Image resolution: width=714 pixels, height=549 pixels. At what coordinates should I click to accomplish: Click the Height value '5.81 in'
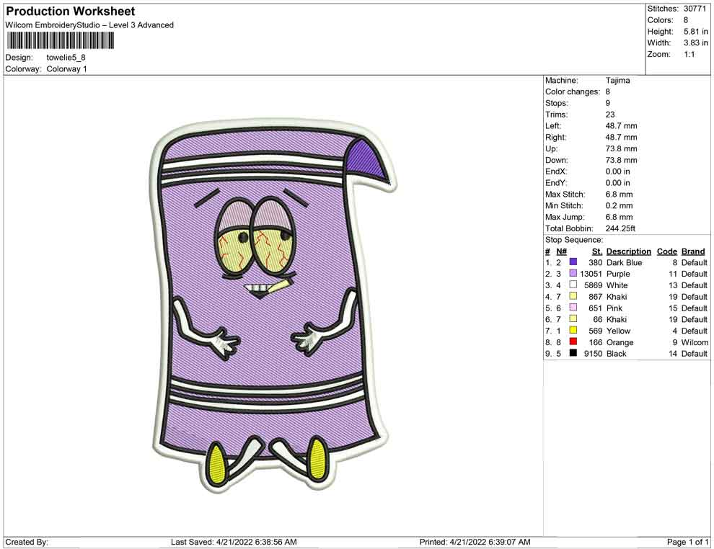(x=696, y=32)
